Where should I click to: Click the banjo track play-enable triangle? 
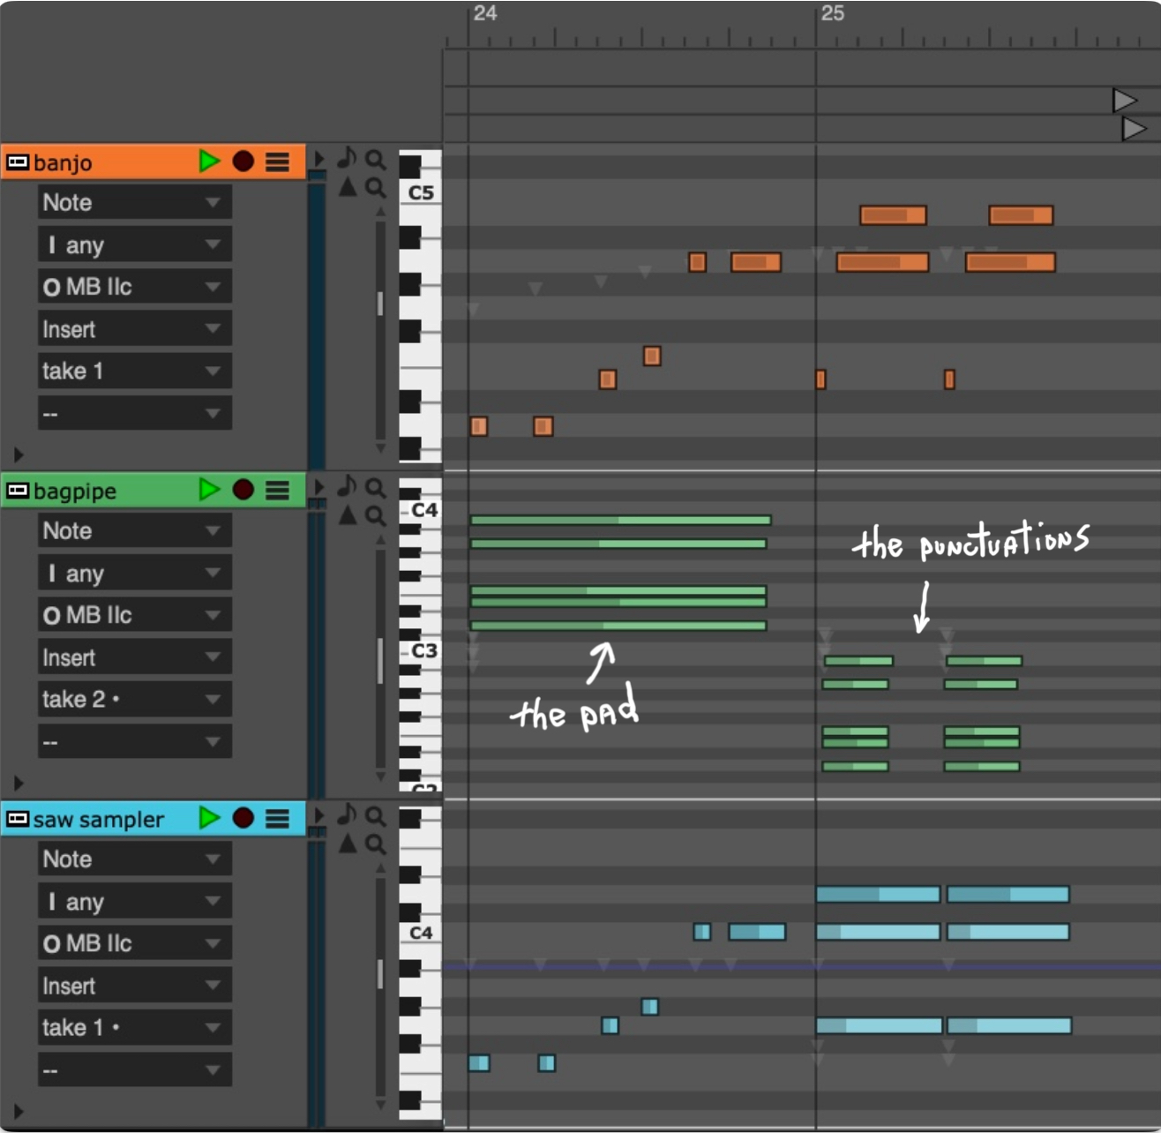click(209, 161)
